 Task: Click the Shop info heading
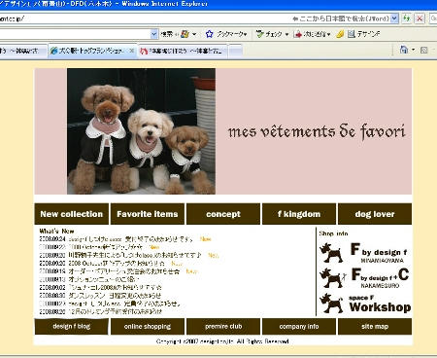[x=333, y=233]
